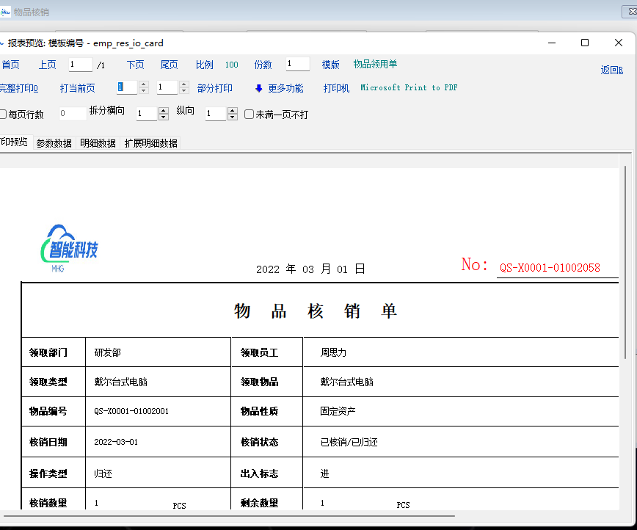Click 部分打印 to print selected pages
This screenshot has width=637, height=530.
click(x=215, y=88)
